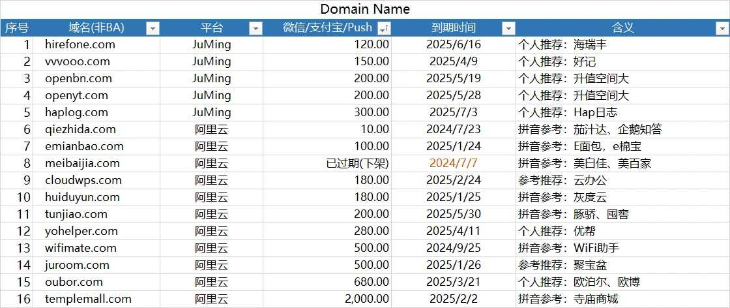Image resolution: width=730 pixels, height=308 pixels.
Task: Select the 阿里云 platform cell for qiezhida.com
Action: click(x=211, y=129)
